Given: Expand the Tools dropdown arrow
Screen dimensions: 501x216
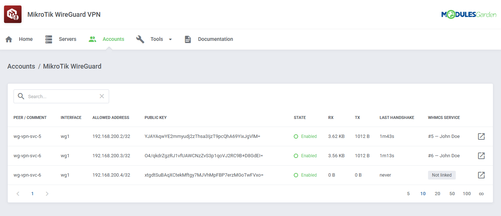Looking at the screenshot, I should click(170, 39).
